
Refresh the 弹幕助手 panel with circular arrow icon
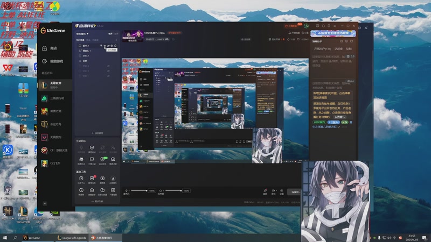pos(351,41)
